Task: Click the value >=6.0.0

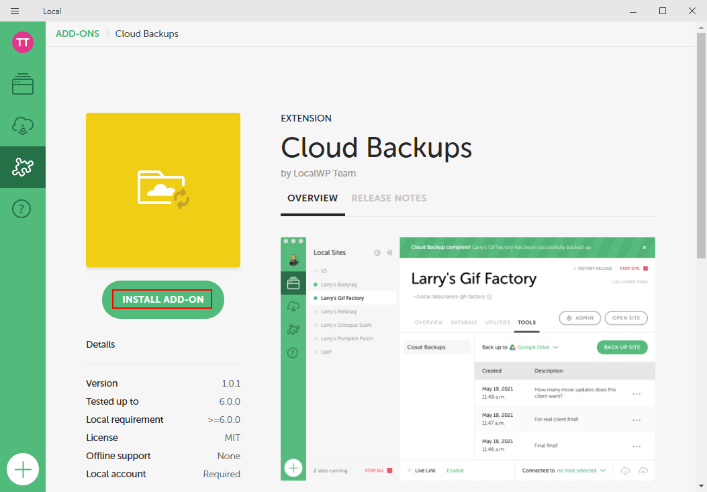Action: pos(224,420)
